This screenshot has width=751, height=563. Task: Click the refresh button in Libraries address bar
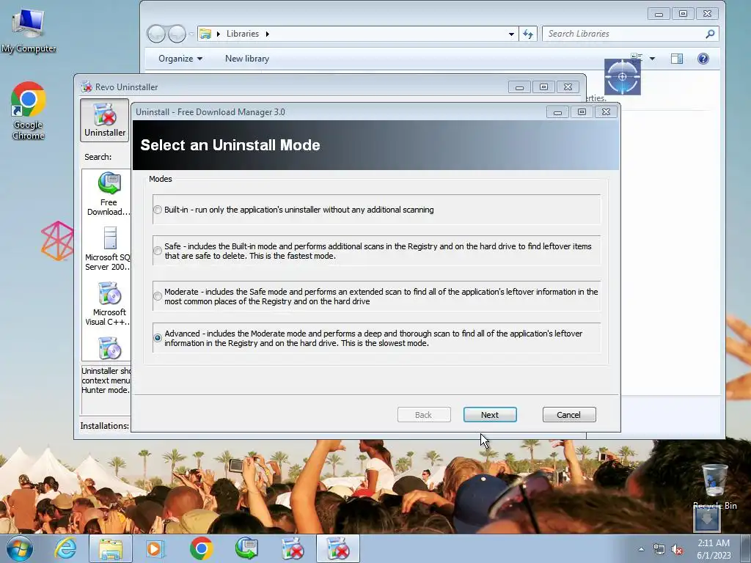tap(528, 34)
